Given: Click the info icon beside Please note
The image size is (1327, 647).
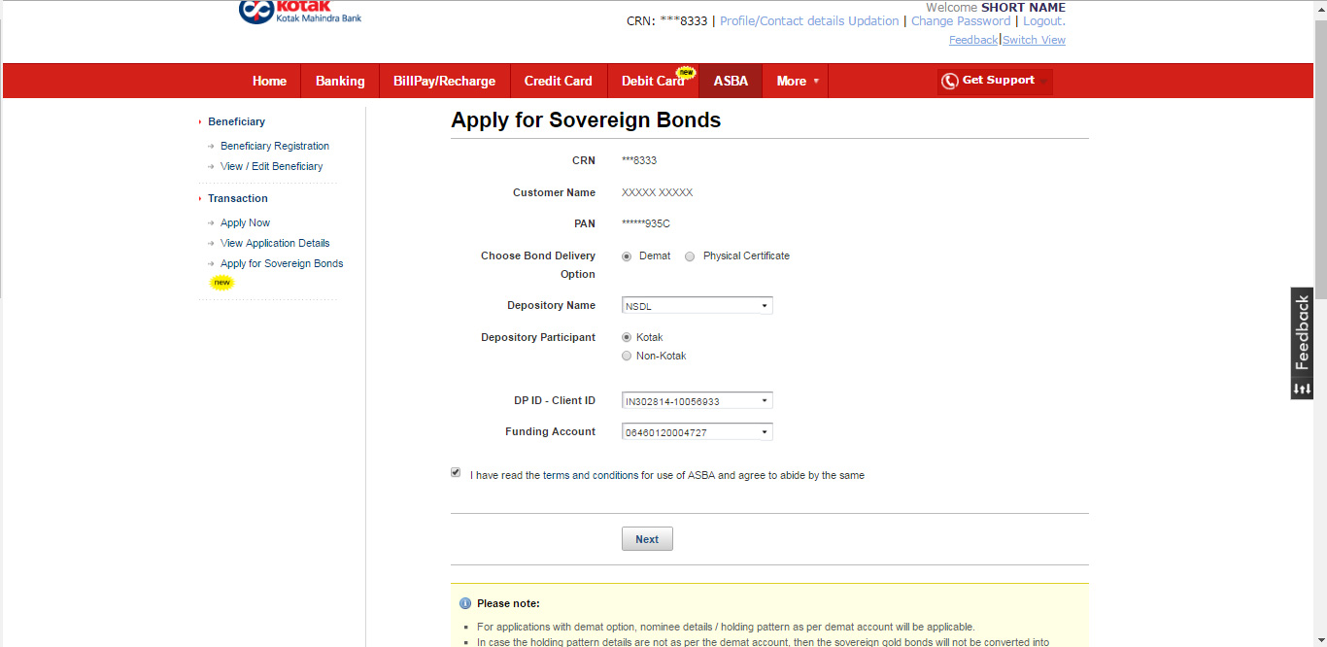Looking at the screenshot, I should tap(465, 603).
